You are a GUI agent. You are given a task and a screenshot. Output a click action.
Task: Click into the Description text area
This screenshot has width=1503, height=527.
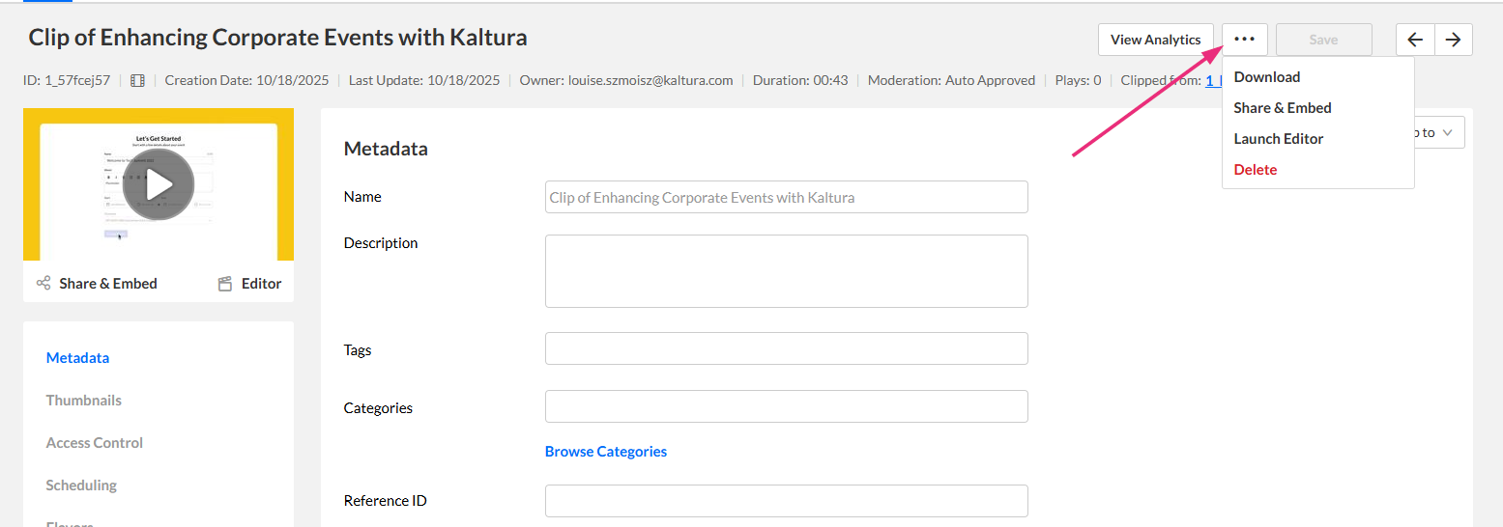click(786, 271)
